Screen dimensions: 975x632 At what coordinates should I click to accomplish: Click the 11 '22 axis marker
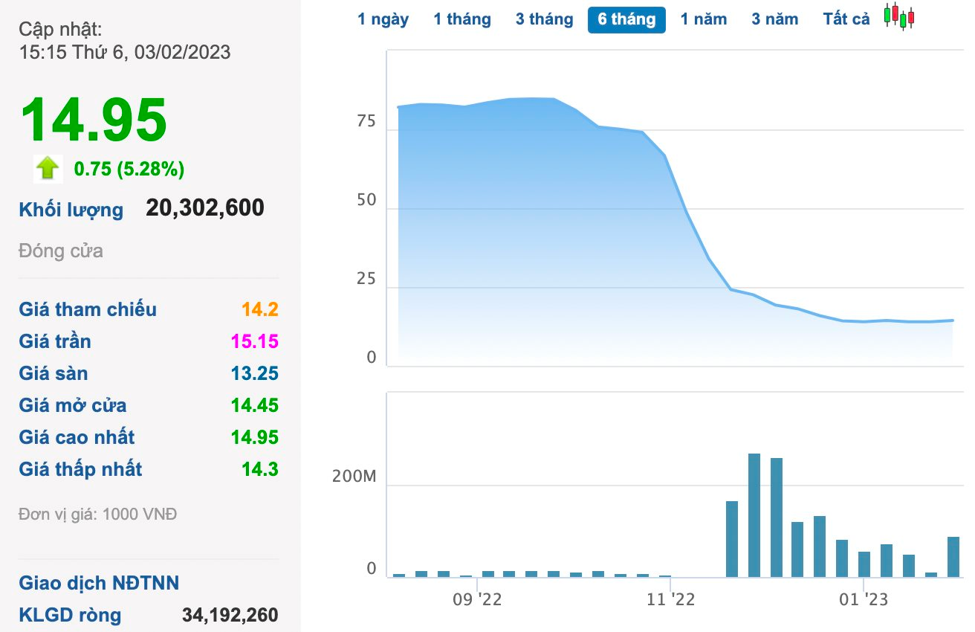click(x=670, y=599)
